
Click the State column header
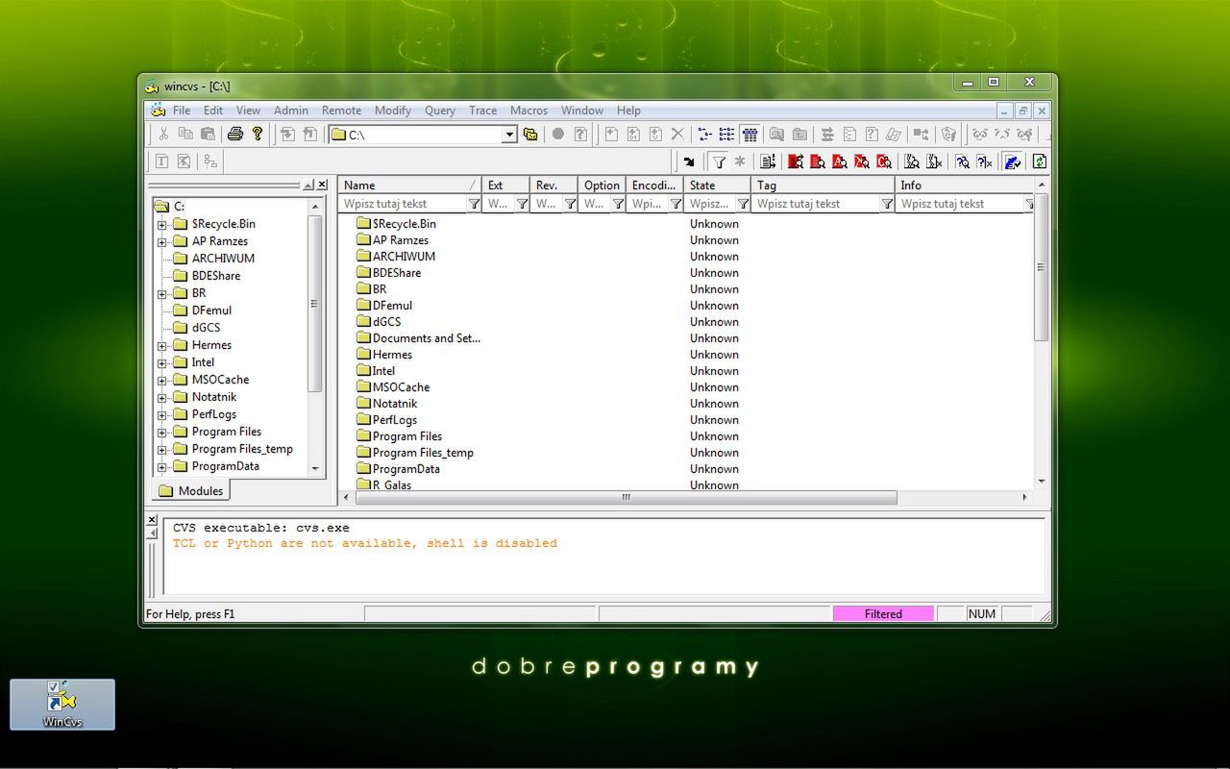718,185
